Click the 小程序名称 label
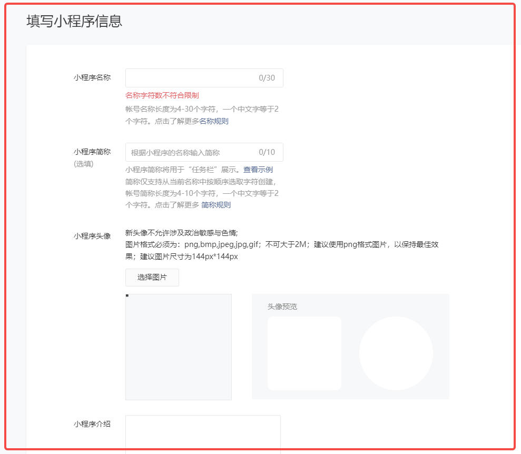 pos(92,78)
